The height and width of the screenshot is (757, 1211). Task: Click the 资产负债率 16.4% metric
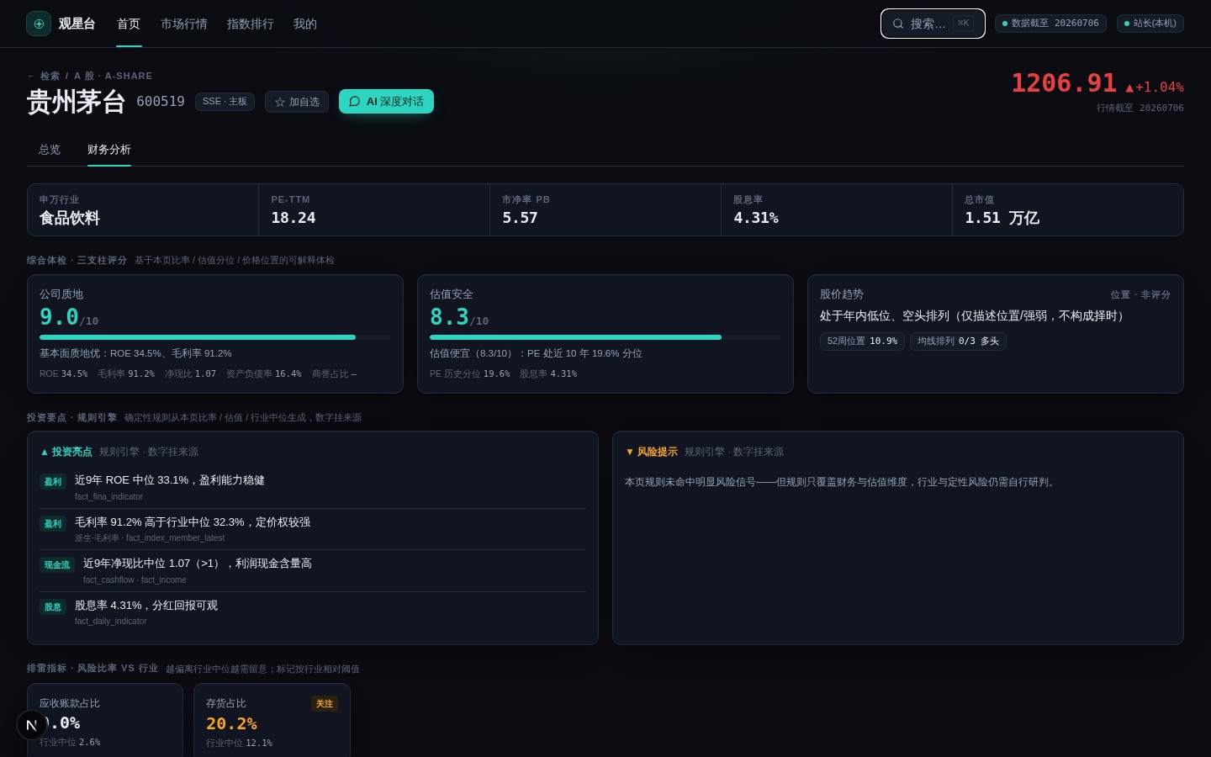tap(263, 374)
